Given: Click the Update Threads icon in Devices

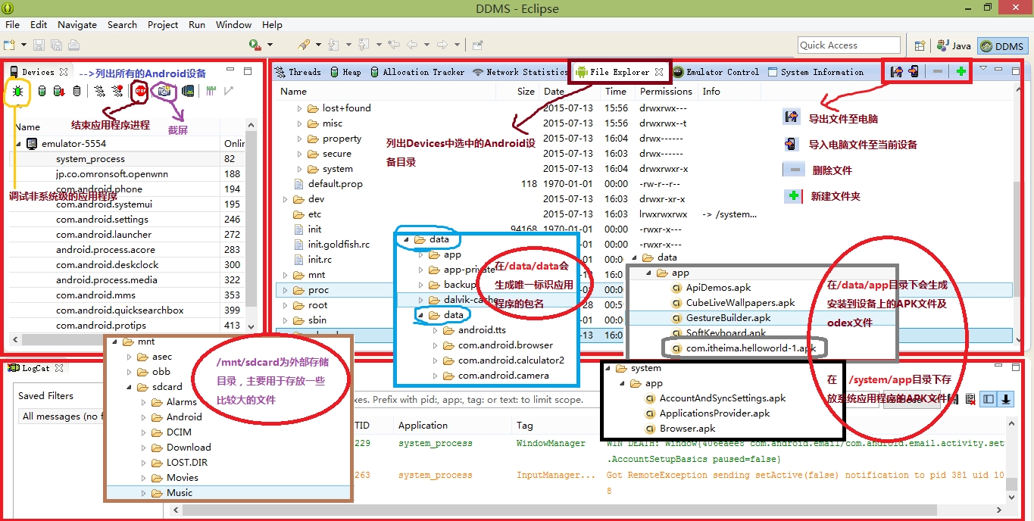Looking at the screenshot, I should (x=99, y=92).
